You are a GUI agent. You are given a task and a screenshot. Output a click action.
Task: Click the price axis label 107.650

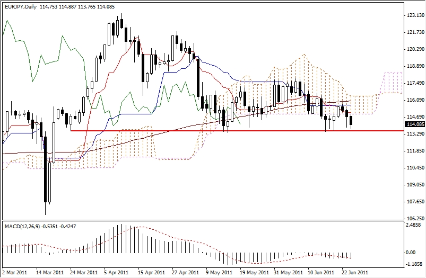[415, 202]
